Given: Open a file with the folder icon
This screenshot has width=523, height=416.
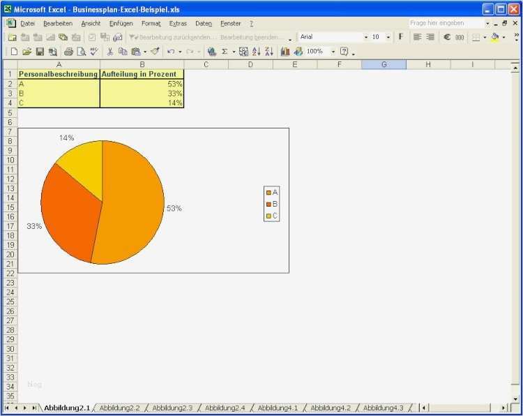Looking at the screenshot, I should pos(26,52).
